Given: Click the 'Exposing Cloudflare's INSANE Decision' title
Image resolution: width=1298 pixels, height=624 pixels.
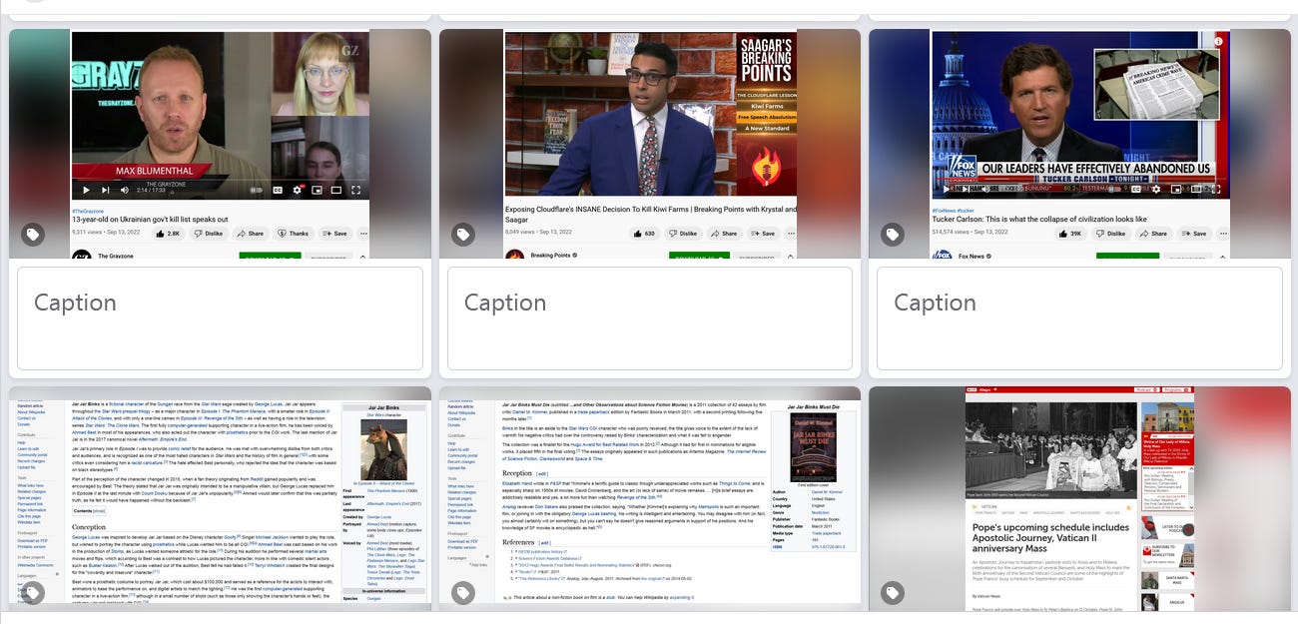Looking at the screenshot, I should point(650,214).
